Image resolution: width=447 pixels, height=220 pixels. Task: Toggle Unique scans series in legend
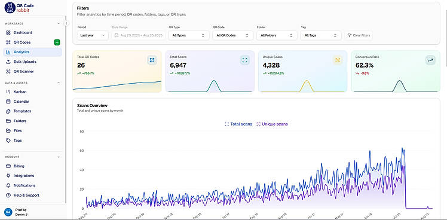click(272, 124)
